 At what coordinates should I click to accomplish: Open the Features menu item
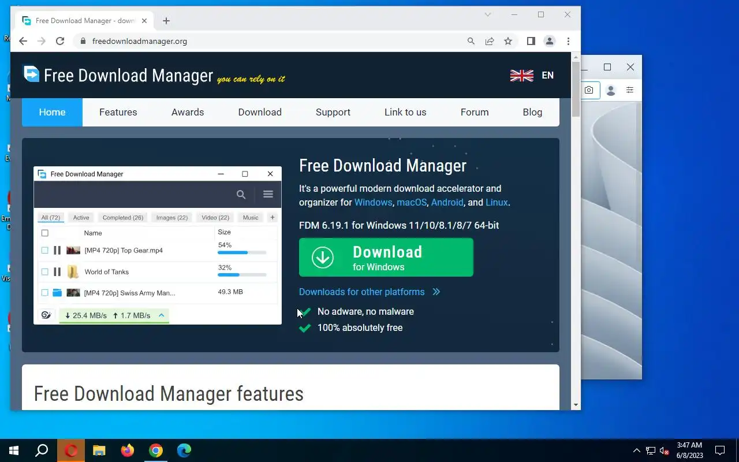[x=118, y=112]
